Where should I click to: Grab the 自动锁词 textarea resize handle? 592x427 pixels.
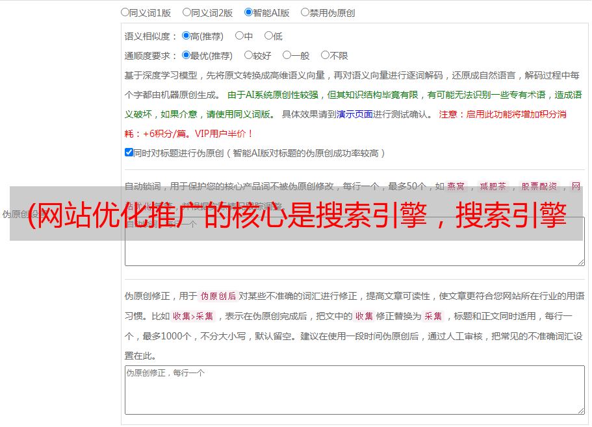tap(581, 262)
